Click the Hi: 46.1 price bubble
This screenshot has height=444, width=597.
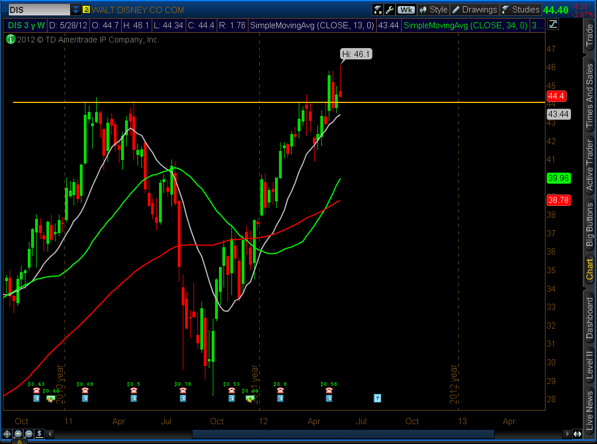pos(356,54)
